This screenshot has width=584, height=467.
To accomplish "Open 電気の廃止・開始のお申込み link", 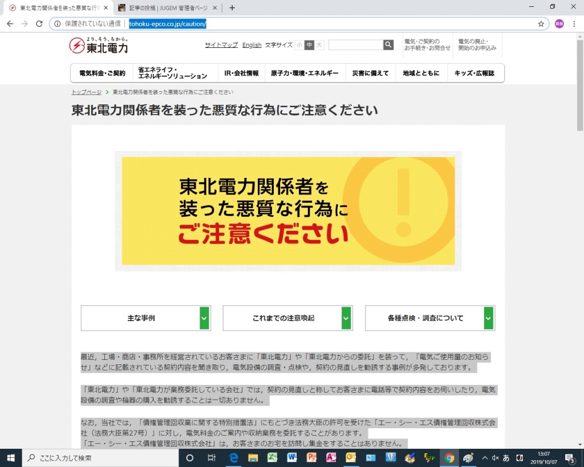I will 477,44.
